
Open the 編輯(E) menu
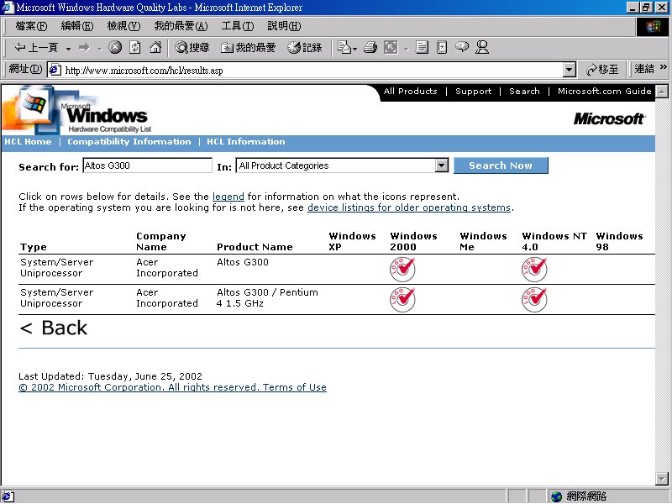coord(76,26)
